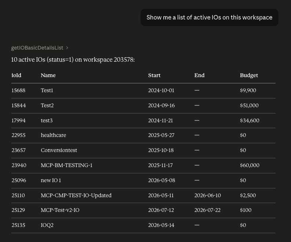Click the ioId column header

(x=17, y=75)
